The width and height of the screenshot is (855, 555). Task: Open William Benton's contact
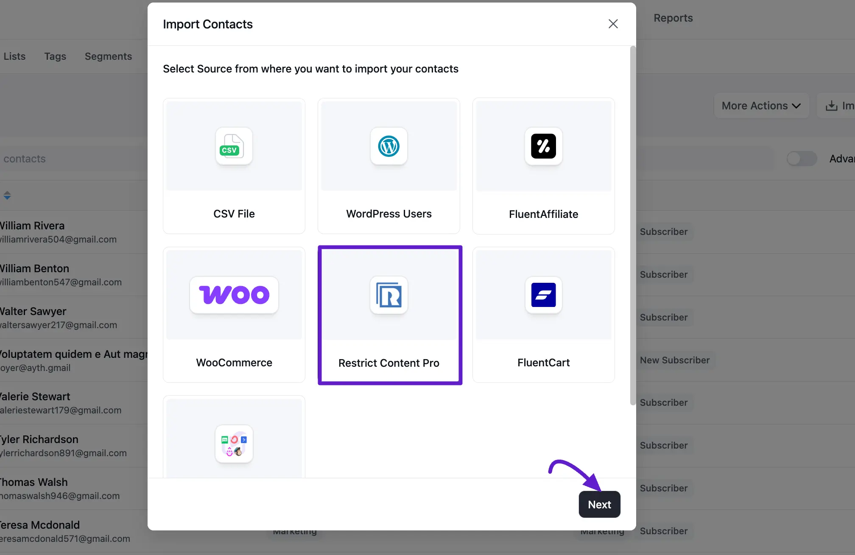click(34, 268)
